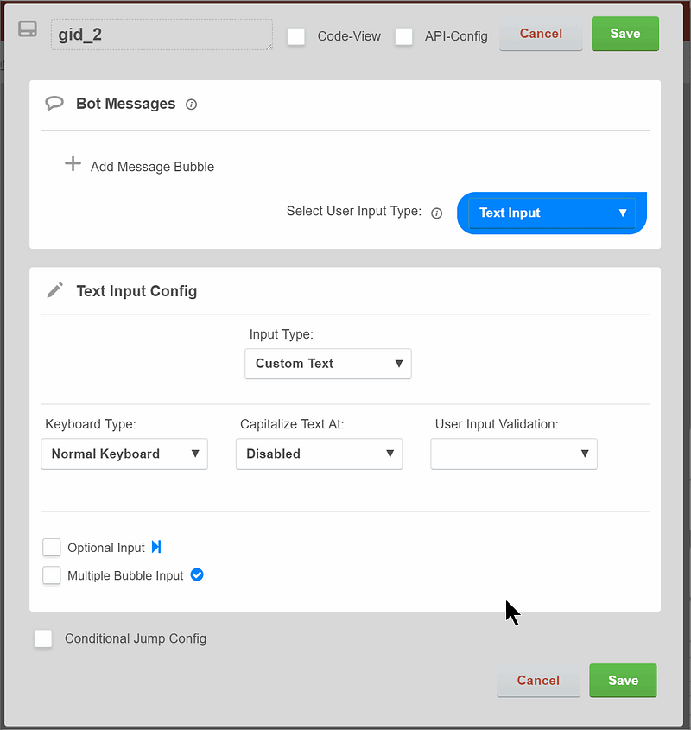Open the Capitalize Text At dropdown
Viewport: 691px width, 730px height.
(320, 454)
